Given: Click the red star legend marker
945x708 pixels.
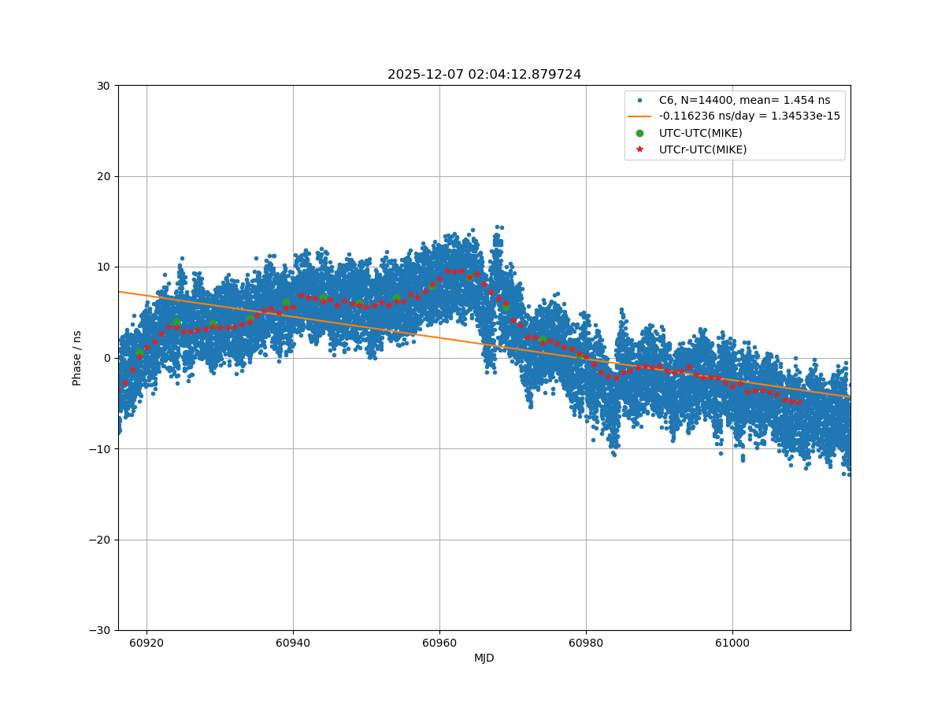Looking at the screenshot, I should tap(639, 149).
